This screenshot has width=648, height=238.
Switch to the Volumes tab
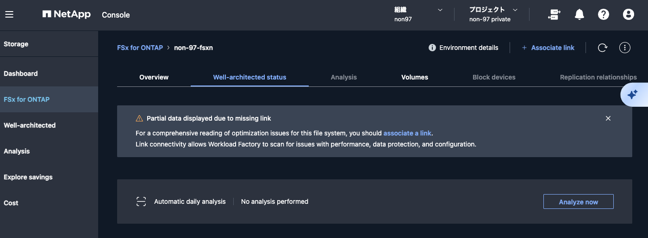[x=415, y=77]
